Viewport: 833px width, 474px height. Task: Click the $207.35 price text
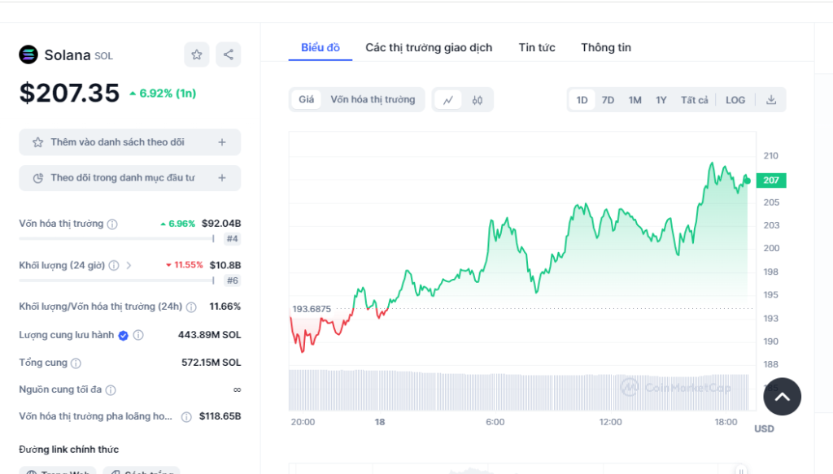pos(70,93)
